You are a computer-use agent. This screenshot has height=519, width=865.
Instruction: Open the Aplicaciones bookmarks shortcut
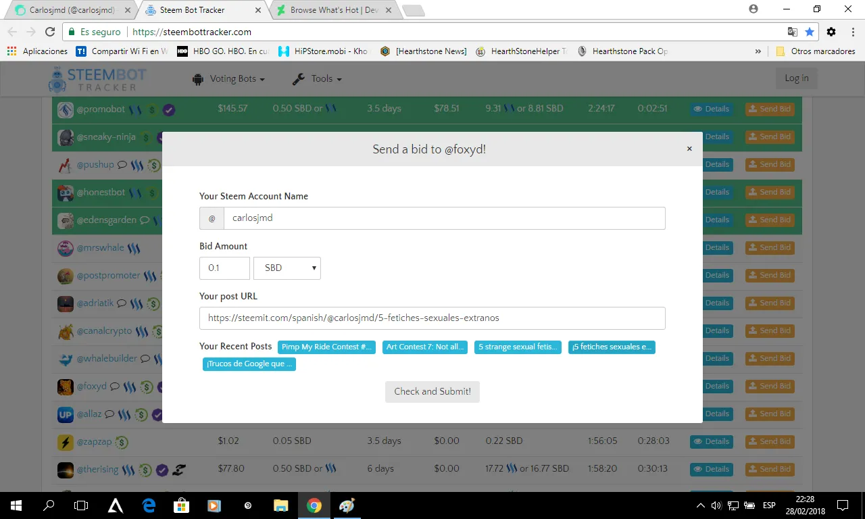pos(38,51)
